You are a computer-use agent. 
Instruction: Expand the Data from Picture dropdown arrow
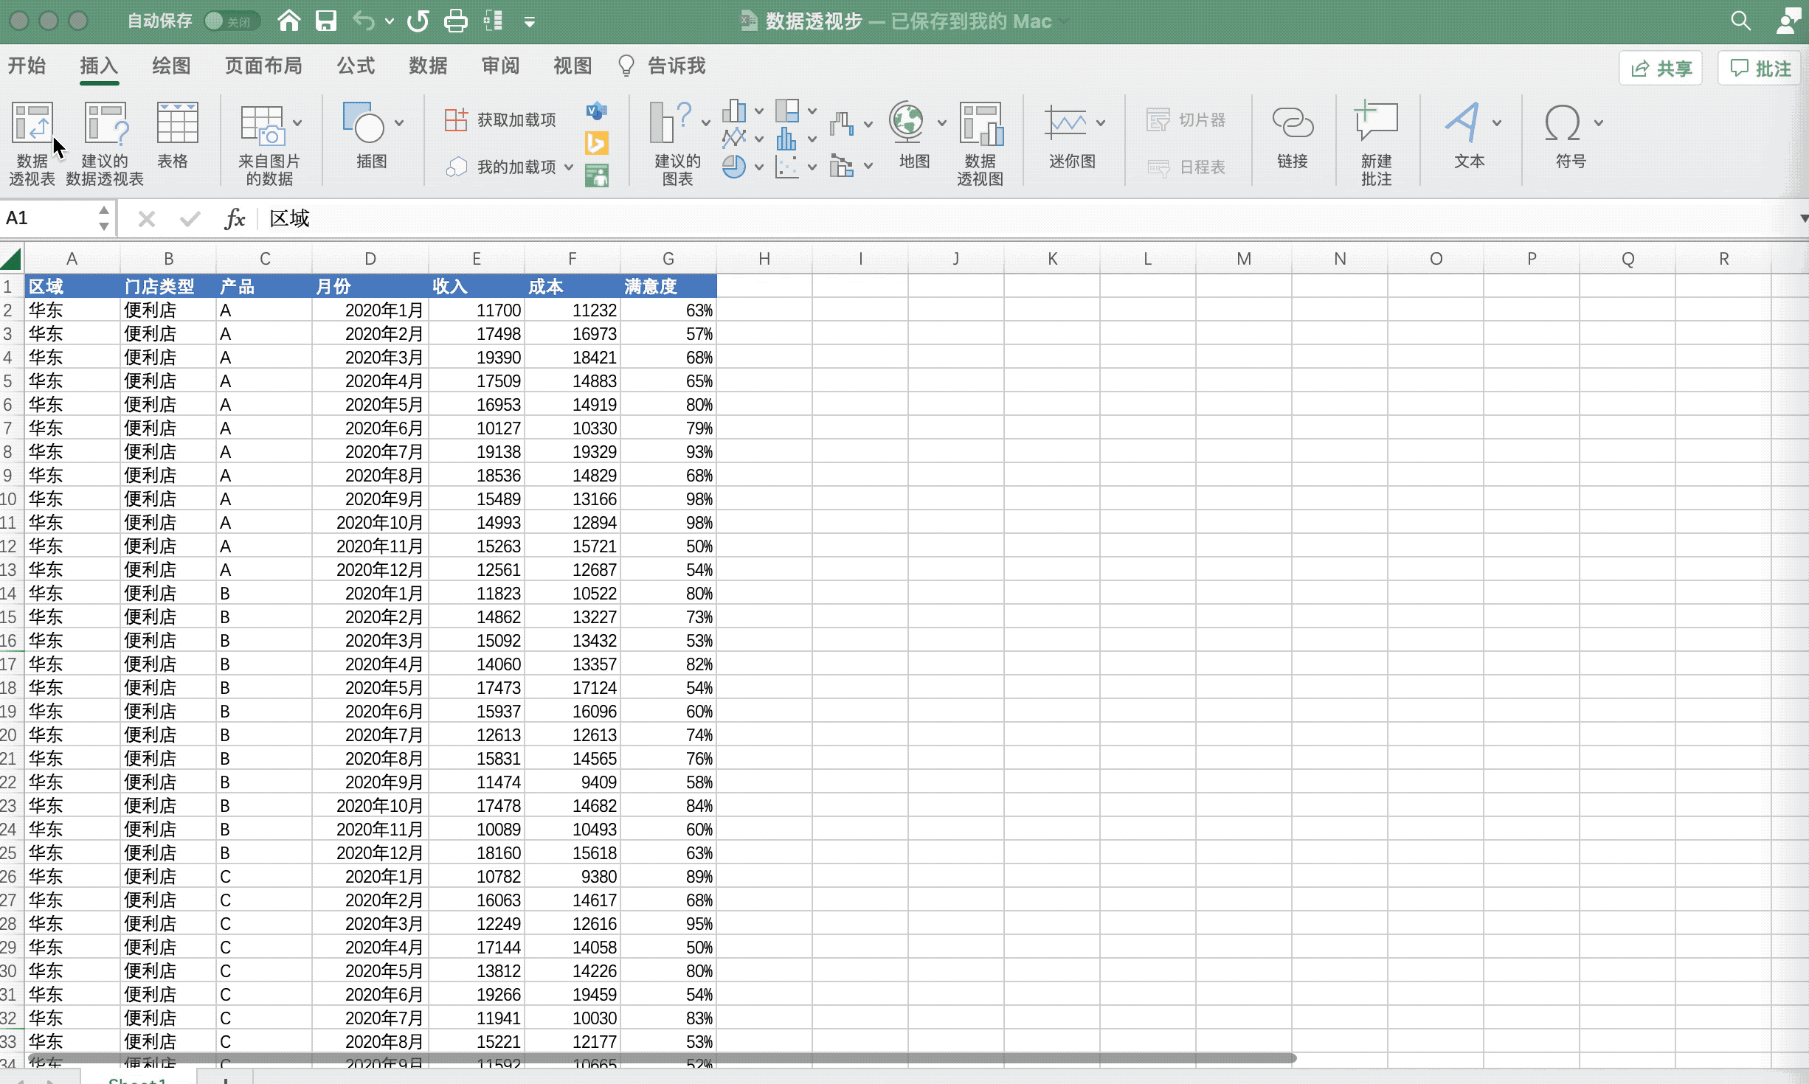(297, 122)
